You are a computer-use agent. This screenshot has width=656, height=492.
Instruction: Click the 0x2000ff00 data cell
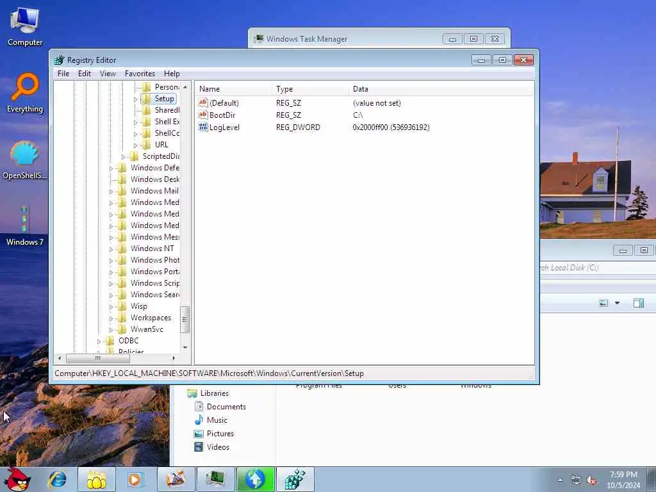point(391,127)
